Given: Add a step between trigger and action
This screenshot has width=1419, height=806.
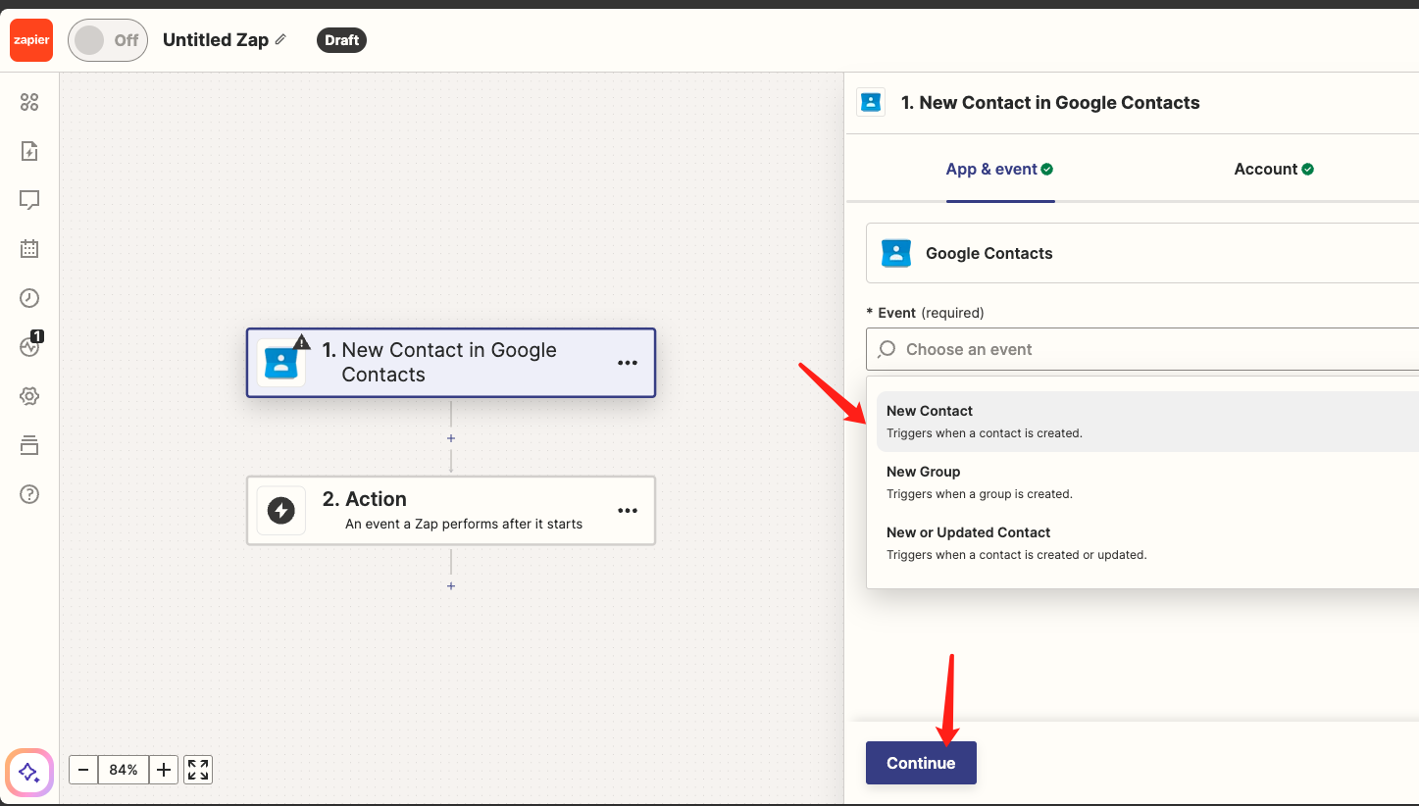Looking at the screenshot, I should tap(451, 438).
